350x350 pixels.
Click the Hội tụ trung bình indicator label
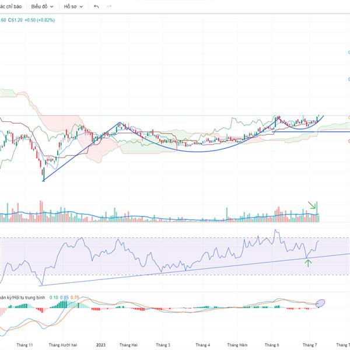(22, 297)
